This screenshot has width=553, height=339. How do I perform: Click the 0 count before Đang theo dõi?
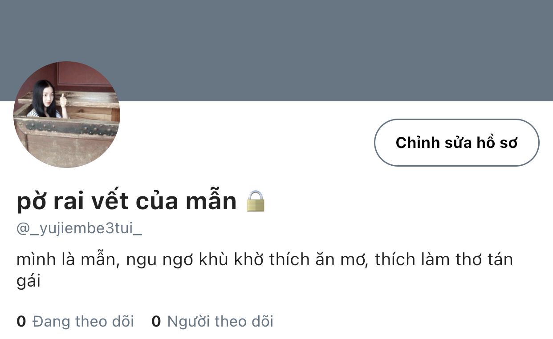pyautogui.click(x=21, y=321)
